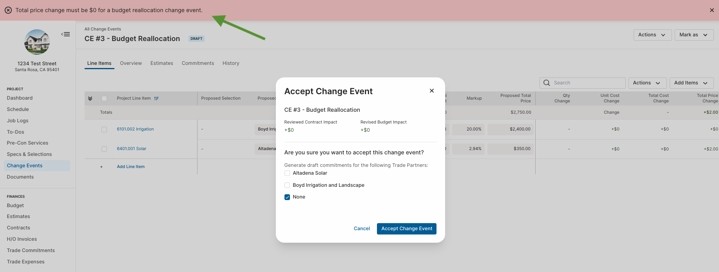Open To-Dos in sidebar
Screen dimensions: 719x272
coord(16,132)
